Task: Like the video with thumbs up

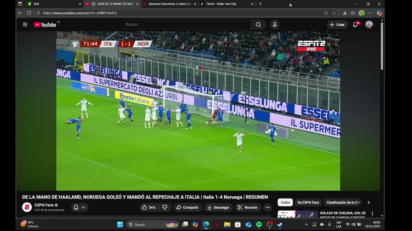Action: [x=148, y=208]
